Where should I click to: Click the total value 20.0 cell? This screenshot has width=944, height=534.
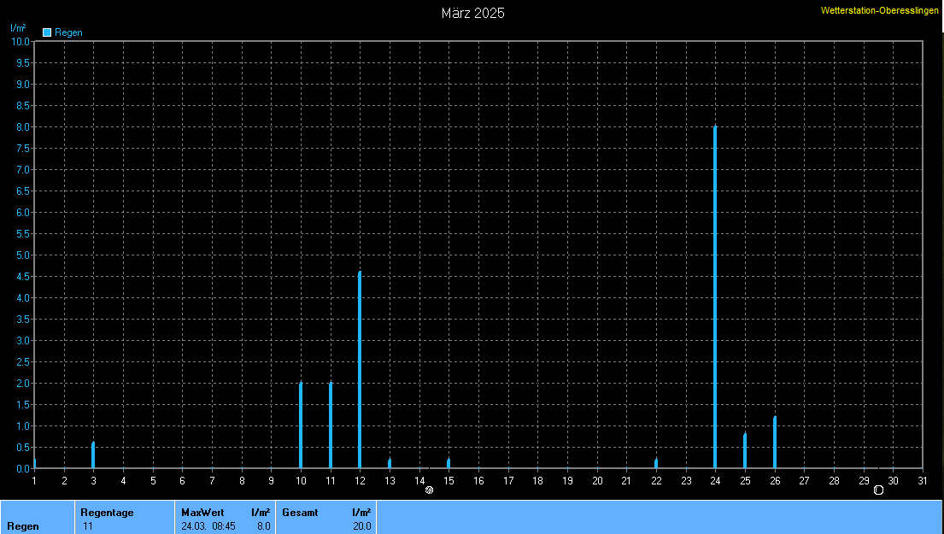tap(361, 526)
